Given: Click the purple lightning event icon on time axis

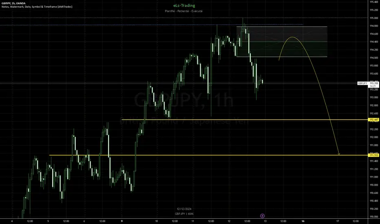Looking at the screenshot, I should coord(262,215).
